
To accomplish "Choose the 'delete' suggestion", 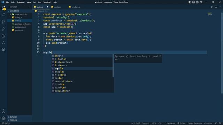I will (82, 75).
